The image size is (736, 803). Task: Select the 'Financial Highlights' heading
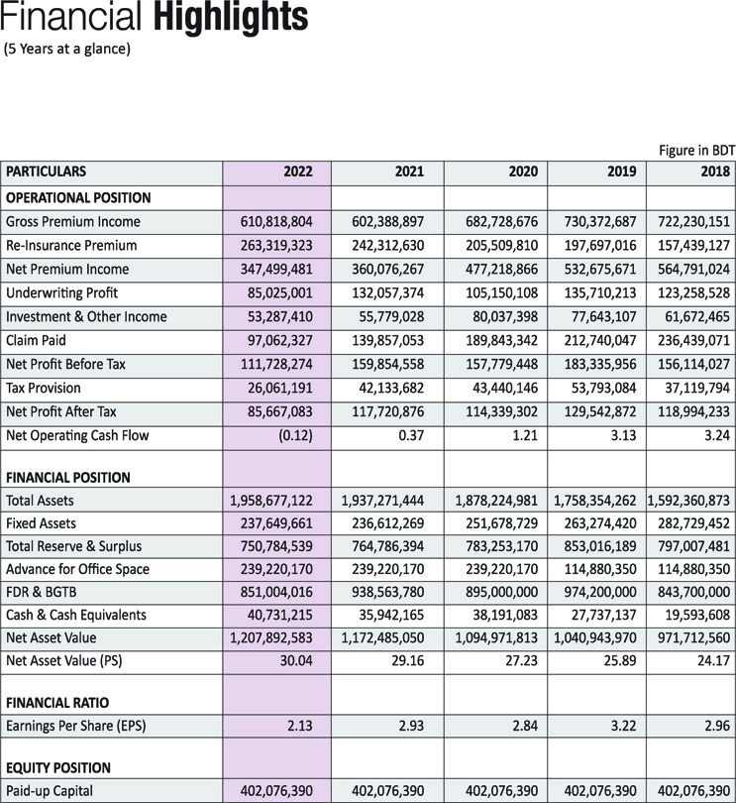tap(154, 17)
